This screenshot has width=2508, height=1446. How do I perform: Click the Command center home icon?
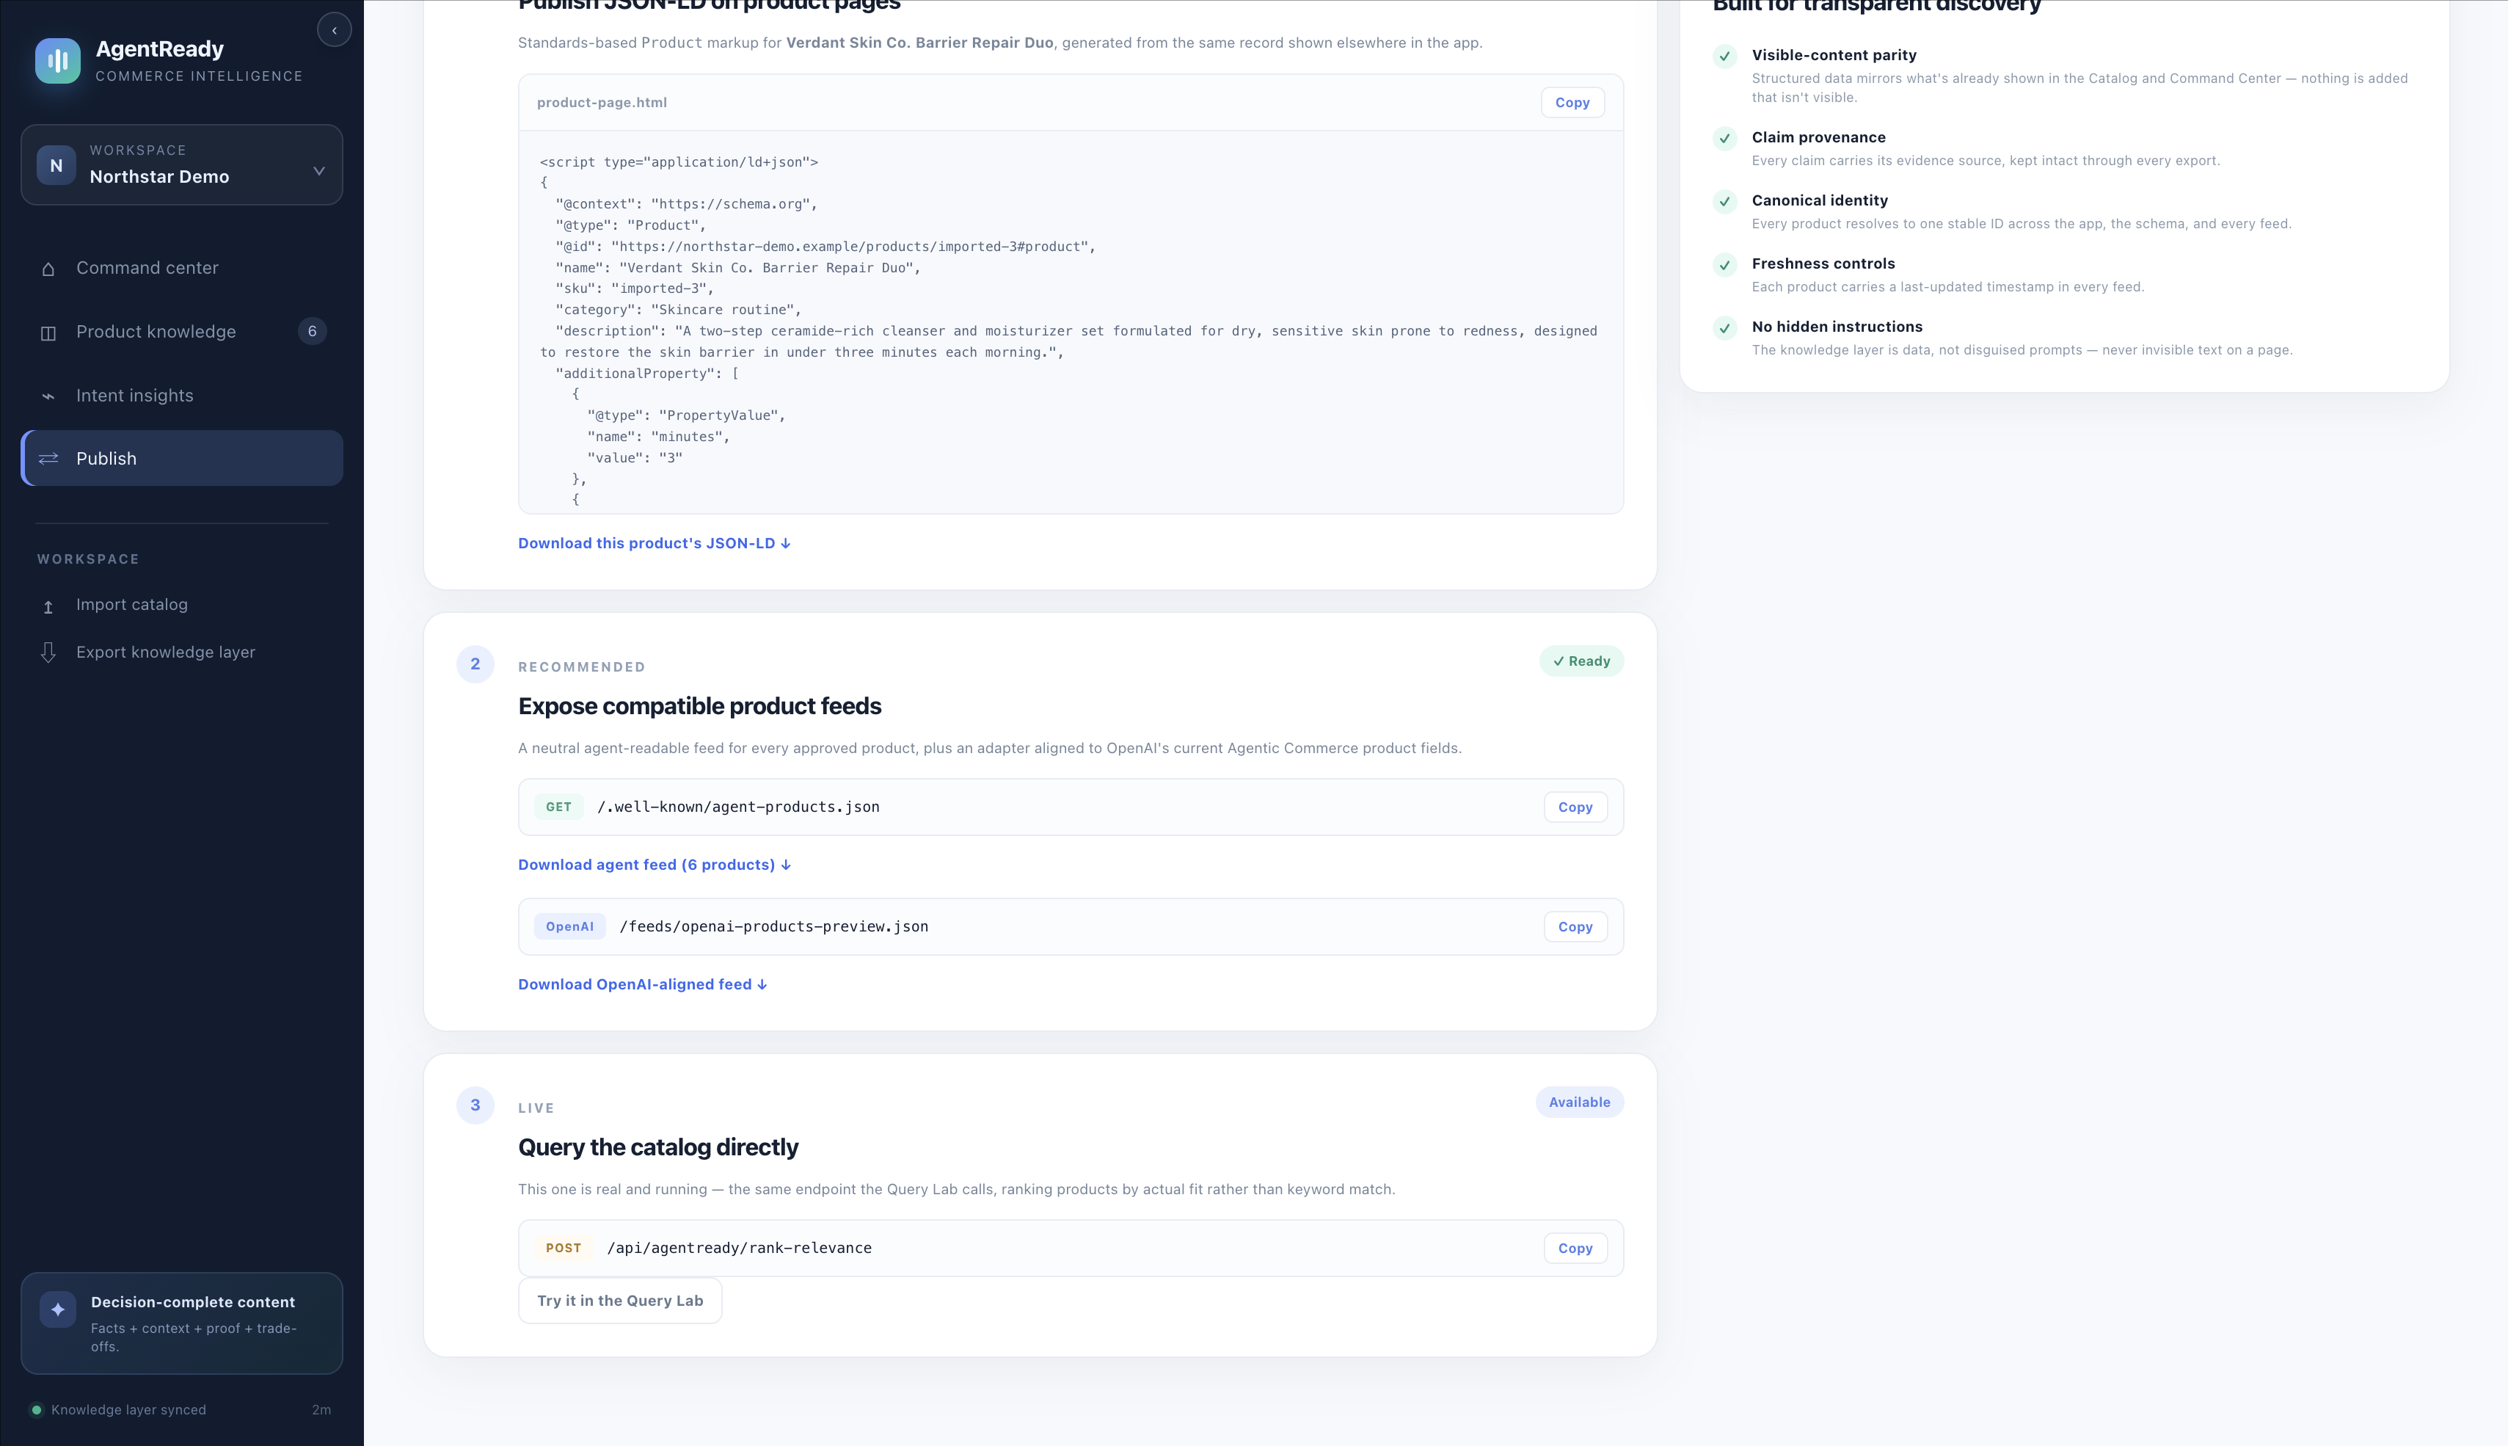(x=48, y=268)
